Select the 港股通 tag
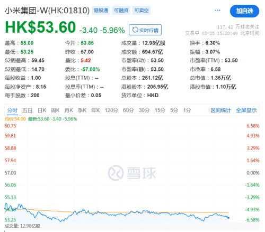265x232 pixels. click(x=101, y=11)
